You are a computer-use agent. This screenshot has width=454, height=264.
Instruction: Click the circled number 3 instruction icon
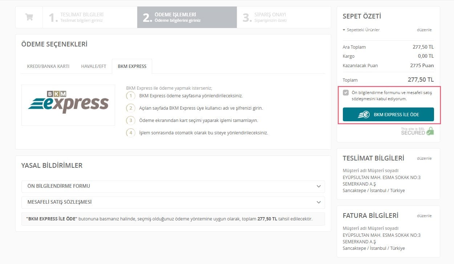130,120
